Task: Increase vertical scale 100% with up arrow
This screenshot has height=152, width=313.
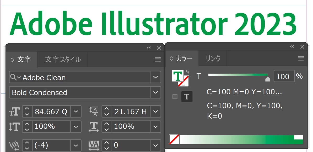Action: (27, 124)
